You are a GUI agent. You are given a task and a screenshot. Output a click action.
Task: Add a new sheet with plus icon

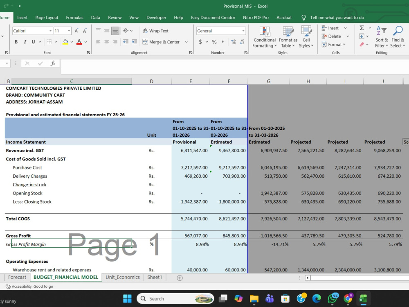coord(180,278)
